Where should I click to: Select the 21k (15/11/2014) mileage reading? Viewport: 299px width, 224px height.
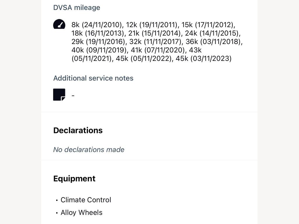click(154, 33)
